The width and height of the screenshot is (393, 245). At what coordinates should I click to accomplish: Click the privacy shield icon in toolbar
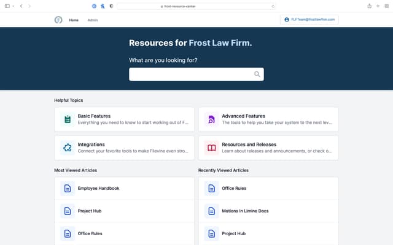tap(112, 6)
